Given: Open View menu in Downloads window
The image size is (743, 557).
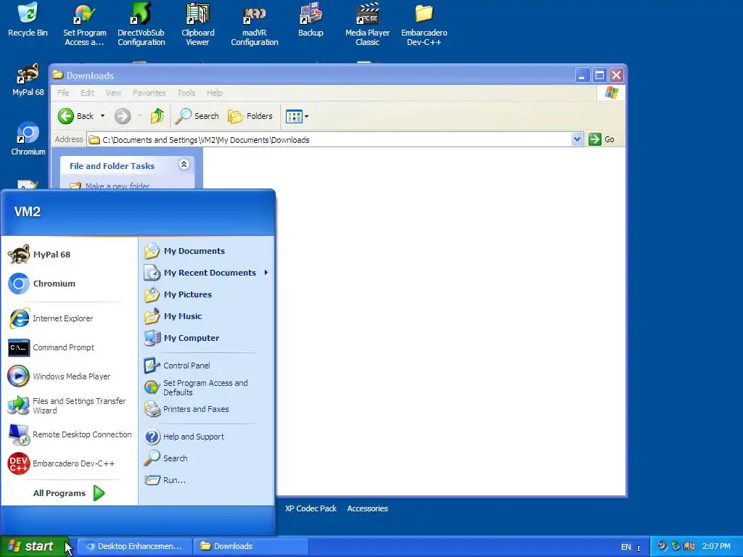Looking at the screenshot, I should pos(113,93).
